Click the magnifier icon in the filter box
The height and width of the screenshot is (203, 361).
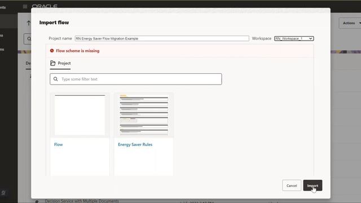pyautogui.click(x=56, y=79)
